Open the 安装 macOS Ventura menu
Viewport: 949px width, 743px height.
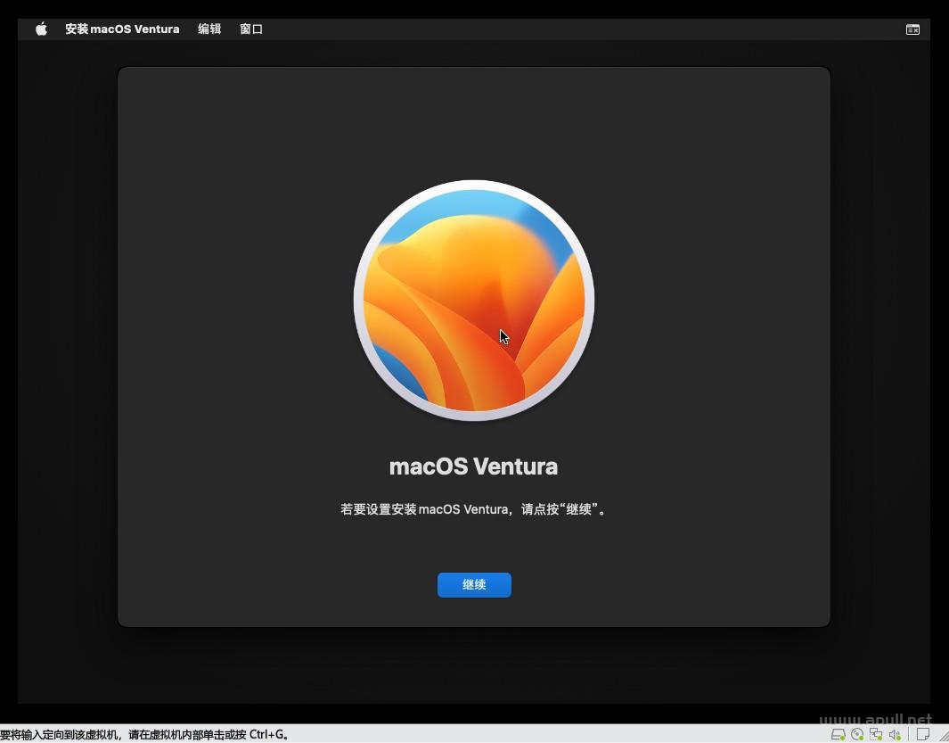(x=122, y=29)
